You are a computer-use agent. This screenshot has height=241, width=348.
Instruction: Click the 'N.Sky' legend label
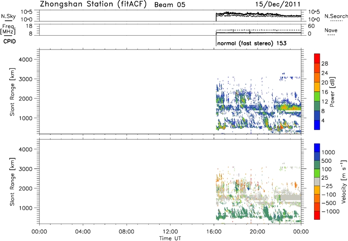coord(8,16)
